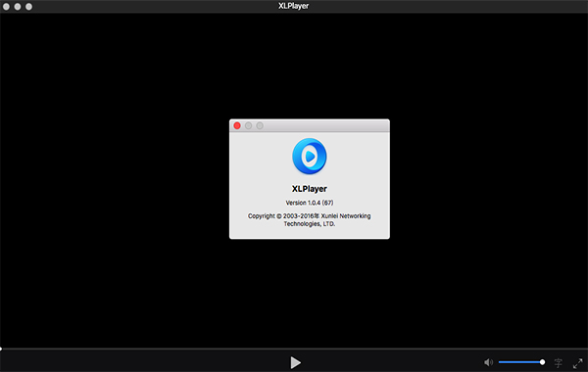Click the Version 1.0.4 (67) text
Viewport: 588px width, 372px height.
click(x=310, y=203)
